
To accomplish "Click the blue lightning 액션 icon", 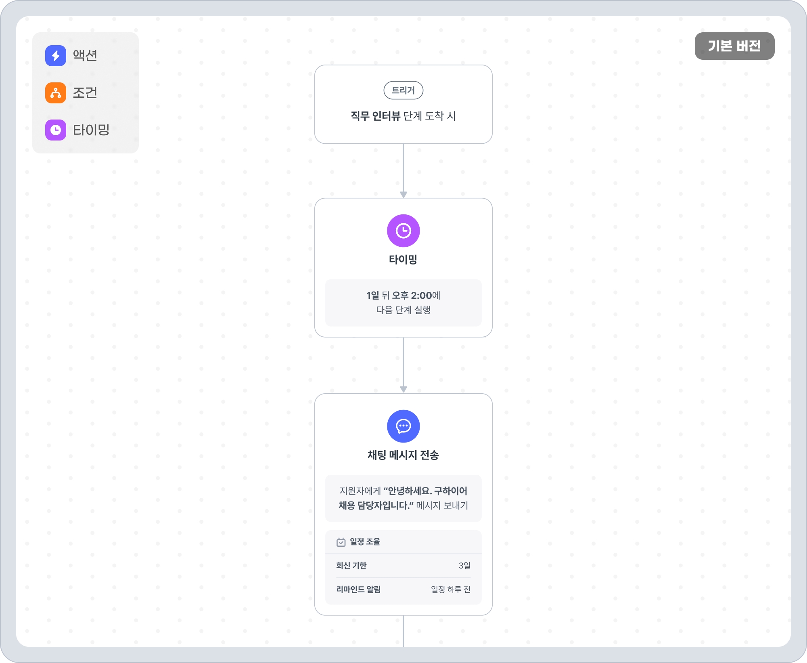I will point(56,56).
